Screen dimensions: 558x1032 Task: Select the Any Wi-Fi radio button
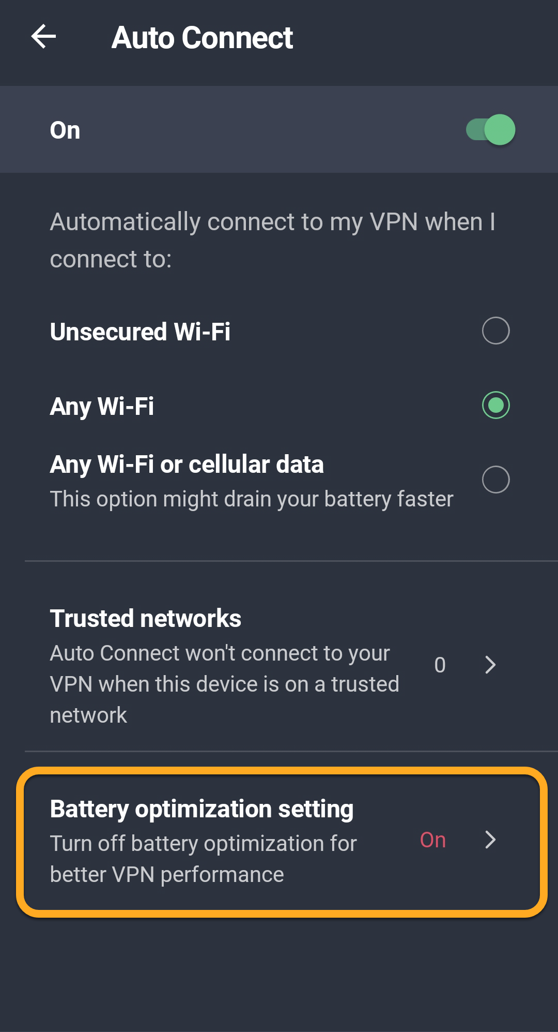click(495, 405)
